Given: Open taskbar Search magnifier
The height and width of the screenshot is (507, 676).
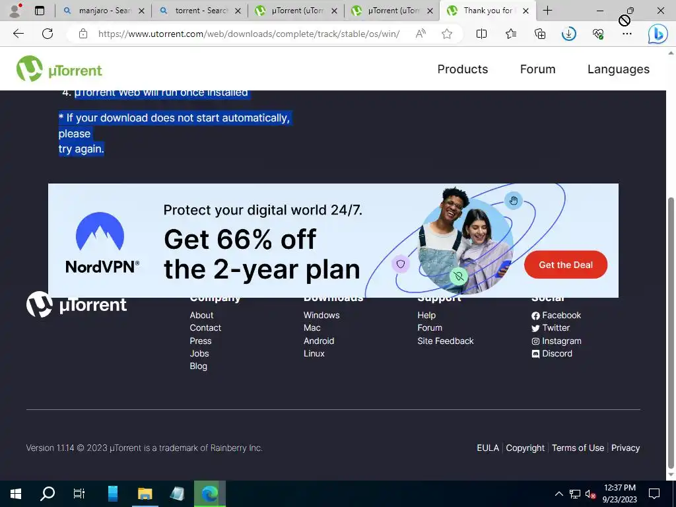Looking at the screenshot, I should coord(48,494).
